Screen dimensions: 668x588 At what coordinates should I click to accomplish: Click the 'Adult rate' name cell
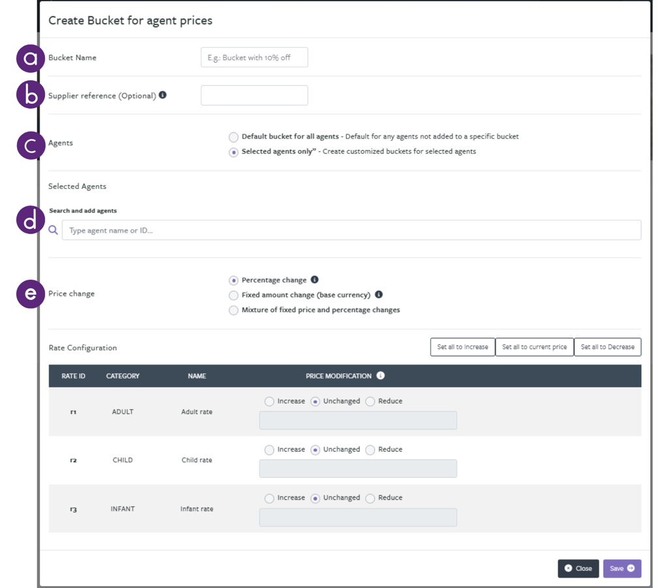pyautogui.click(x=197, y=412)
